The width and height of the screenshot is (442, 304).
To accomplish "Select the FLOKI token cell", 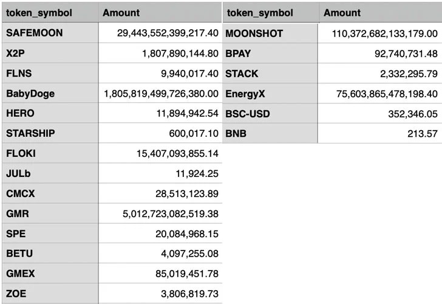I will pos(21,153).
